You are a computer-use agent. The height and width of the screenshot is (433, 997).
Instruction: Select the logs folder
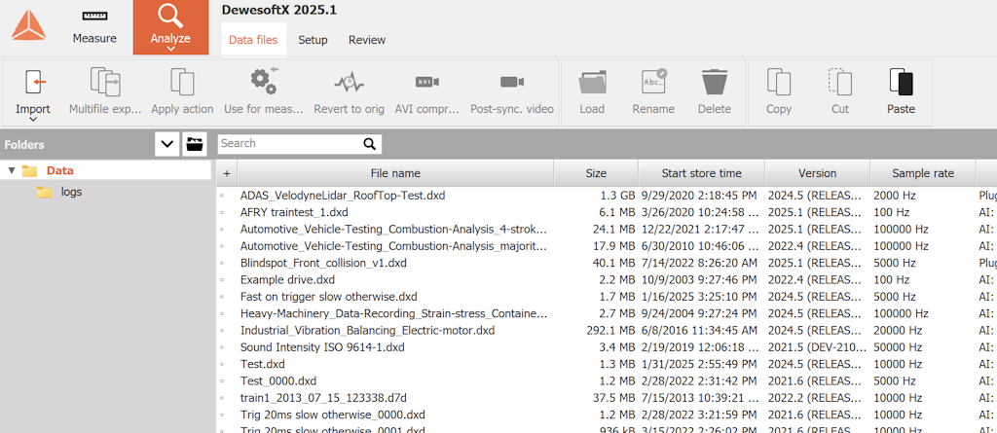[71, 192]
